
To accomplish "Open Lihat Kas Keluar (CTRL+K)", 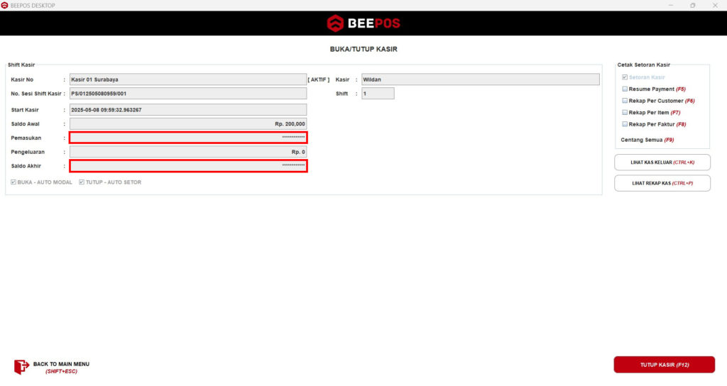I will [x=662, y=162].
